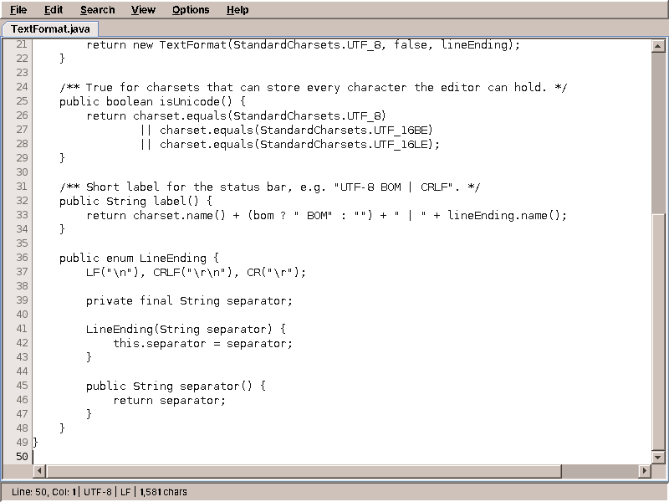The width and height of the screenshot is (669, 502).
Task: Click the horizontal scrollbar left arrow
Action: pos(39,471)
